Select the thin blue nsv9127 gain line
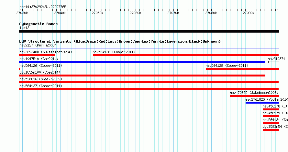 [x=149, y=48]
